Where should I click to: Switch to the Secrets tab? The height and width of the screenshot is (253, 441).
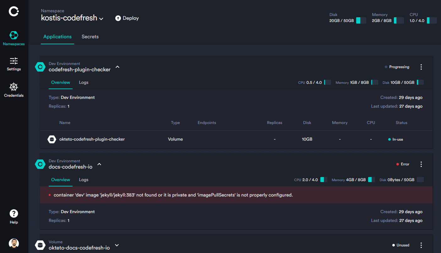point(90,37)
